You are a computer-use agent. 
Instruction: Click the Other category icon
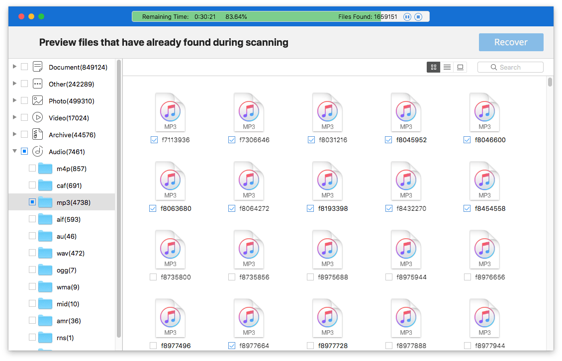38,84
